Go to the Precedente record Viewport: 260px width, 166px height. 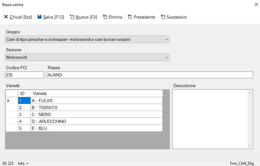pyautogui.click(x=141, y=17)
